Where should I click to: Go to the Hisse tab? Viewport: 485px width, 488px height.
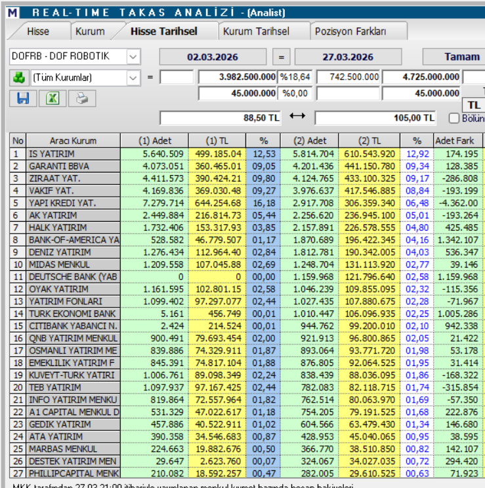[38, 31]
